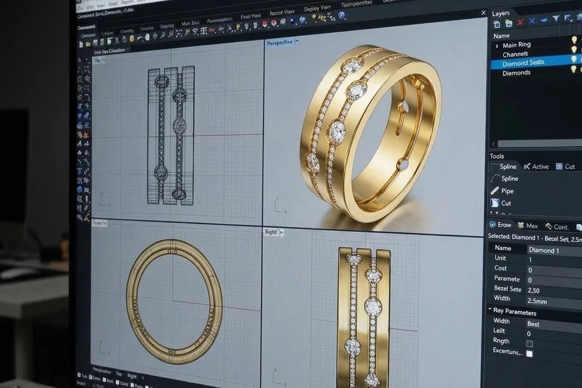Click the second red-and-white sphere icon
Image resolution: width=582 pixels, height=388 pixels.
point(274,23)
